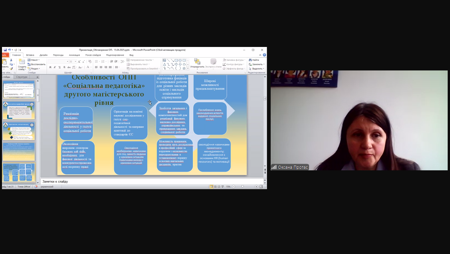Screen dimensions: 450x254
Task: Click the Создать слайд new slide icon
Action: tap(22, 62)
